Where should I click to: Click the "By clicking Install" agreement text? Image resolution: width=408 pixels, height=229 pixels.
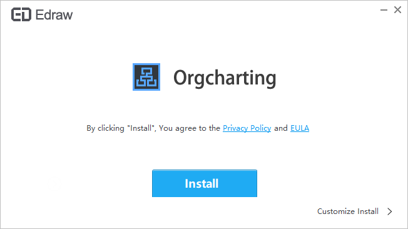pos(153,128)
